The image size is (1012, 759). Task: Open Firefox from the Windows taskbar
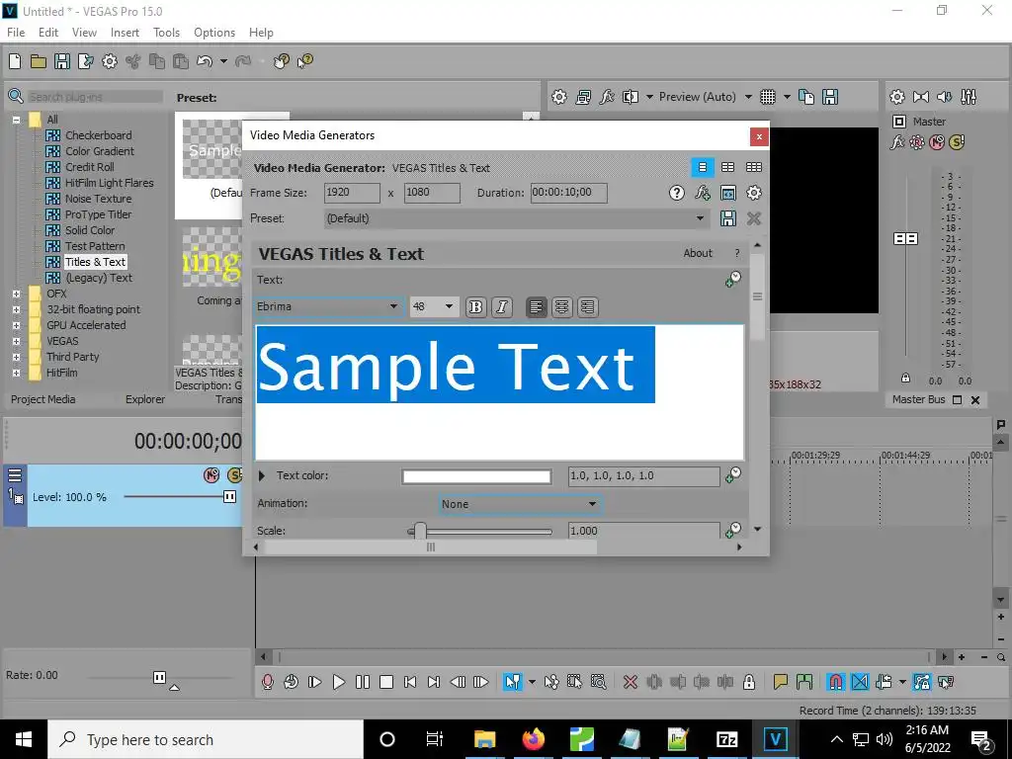coord(533,739)
